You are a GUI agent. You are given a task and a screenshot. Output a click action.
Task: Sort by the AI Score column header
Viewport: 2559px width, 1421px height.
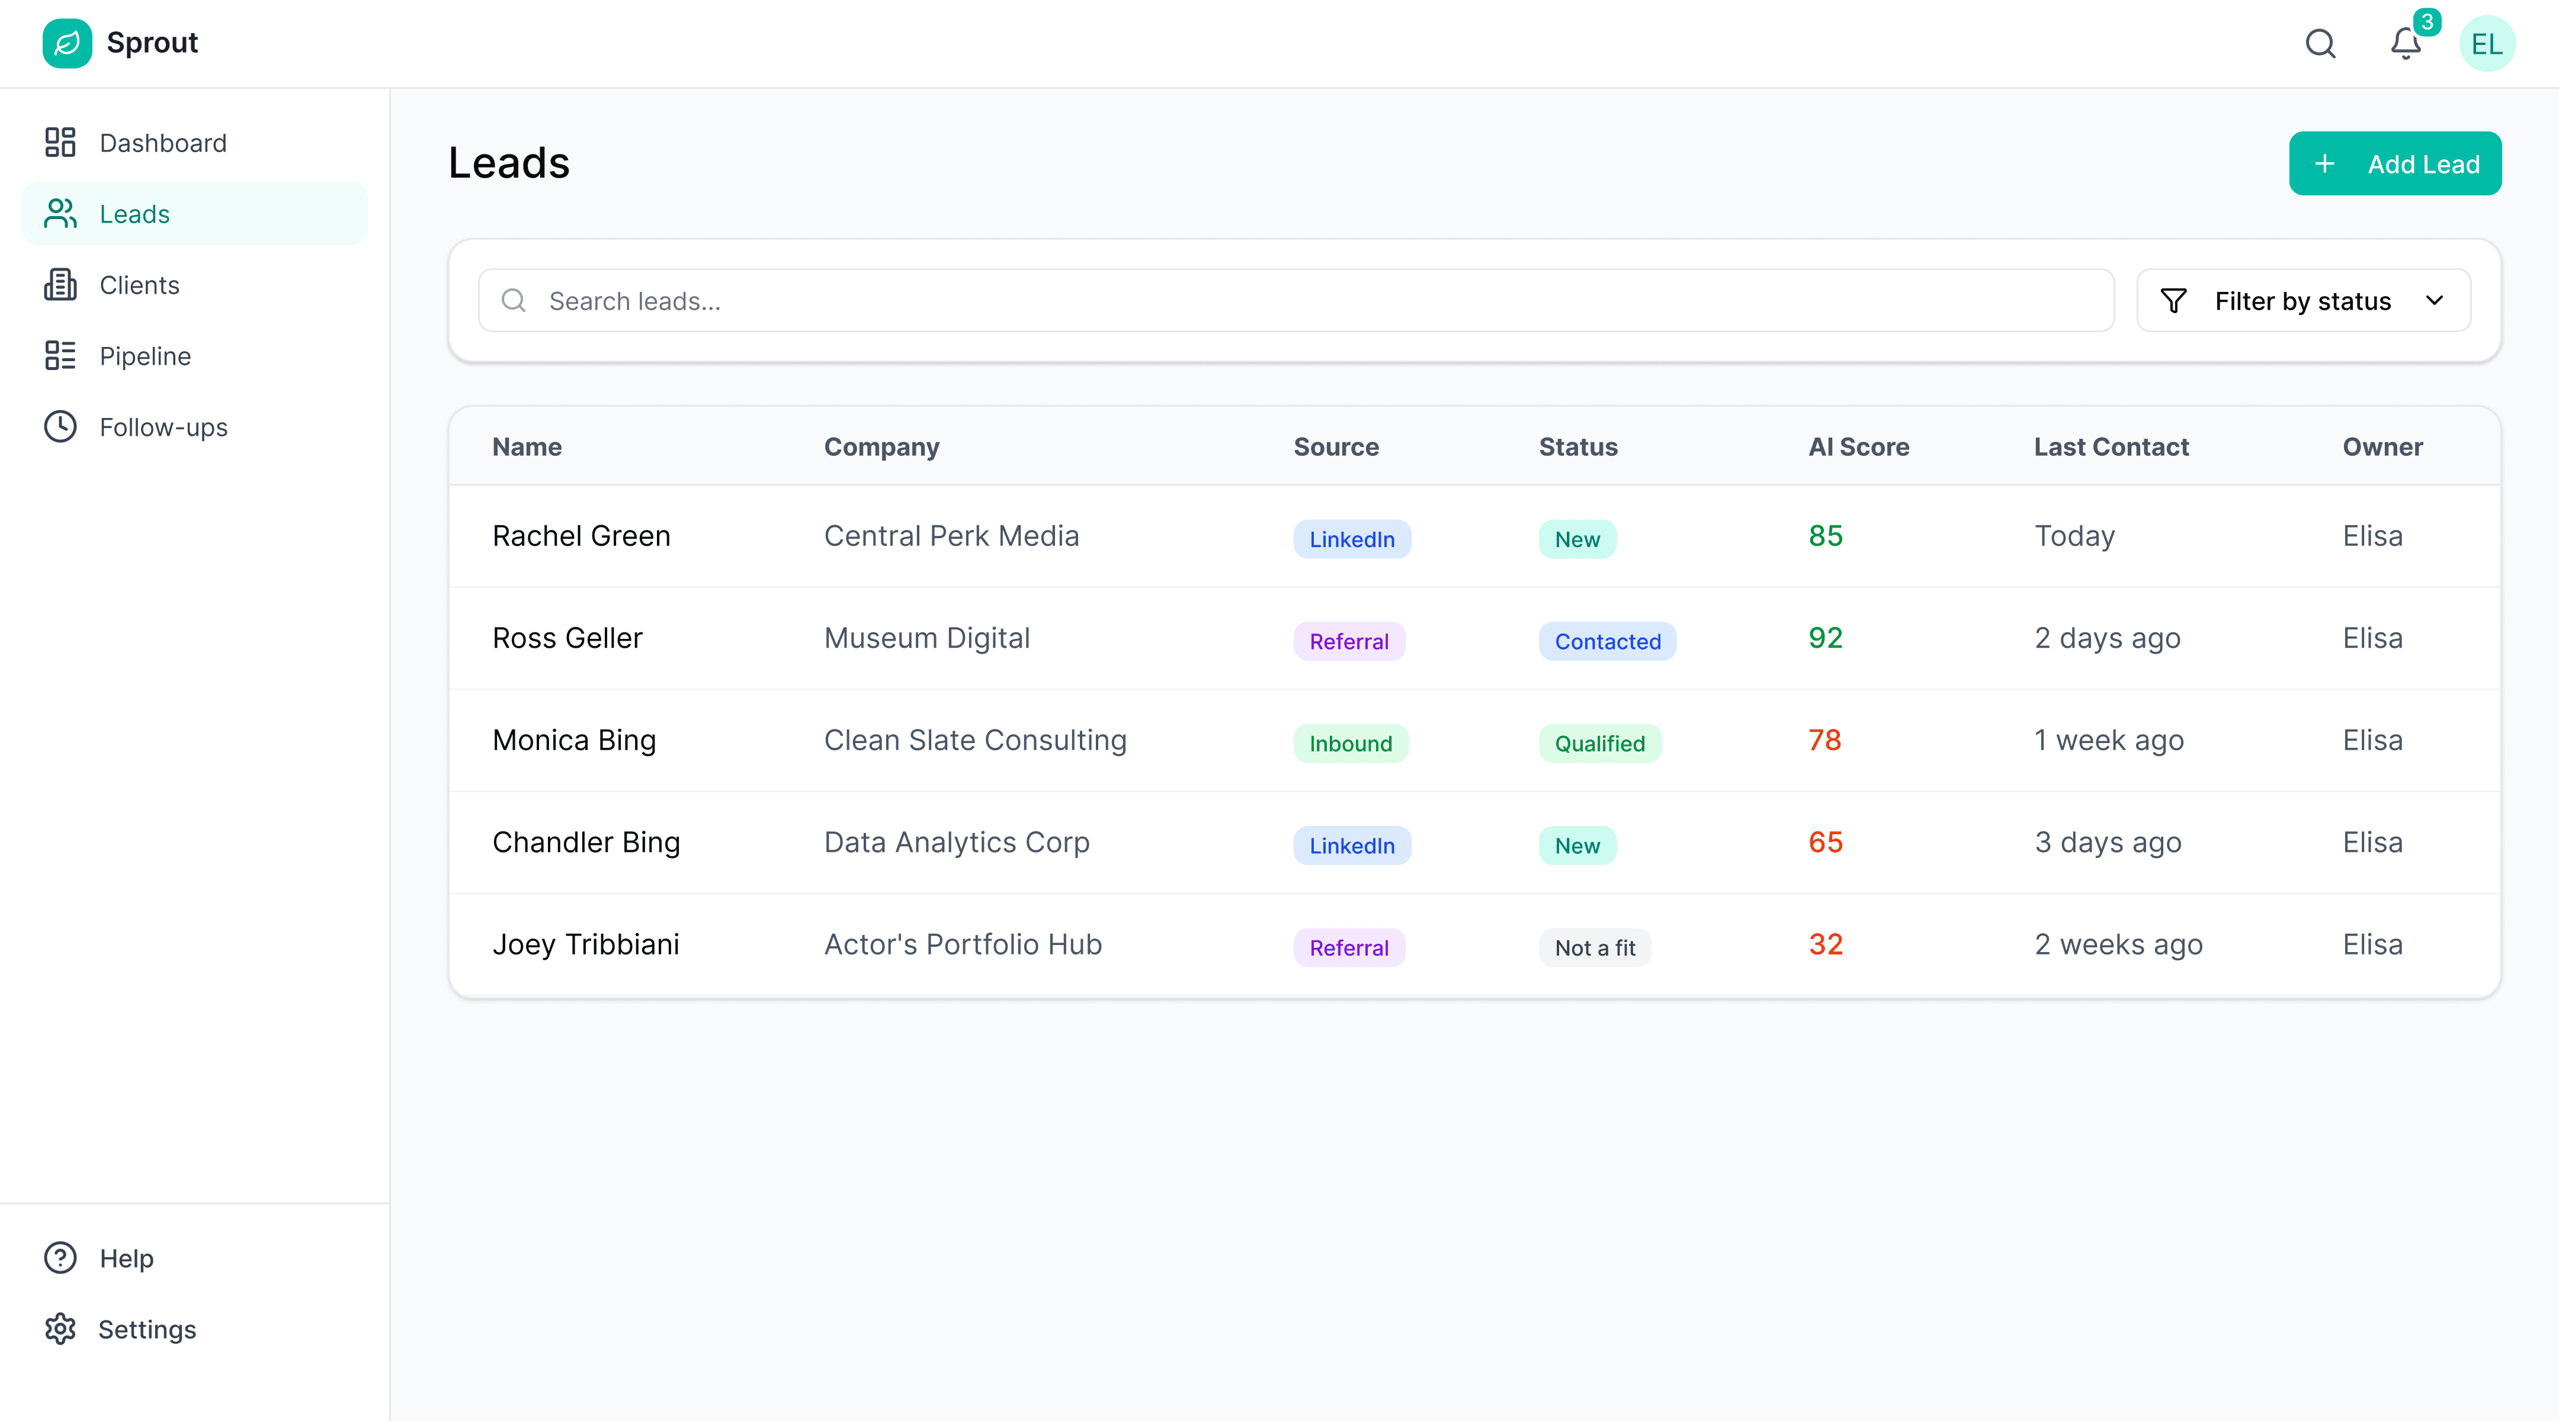(x=1858, y=447)
